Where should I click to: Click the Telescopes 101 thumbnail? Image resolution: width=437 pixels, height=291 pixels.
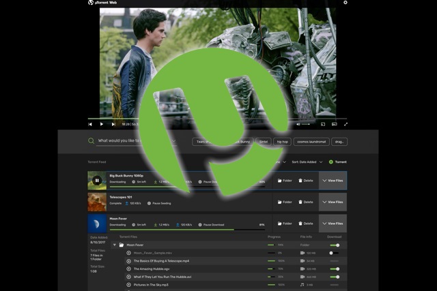tap(97, 202)
